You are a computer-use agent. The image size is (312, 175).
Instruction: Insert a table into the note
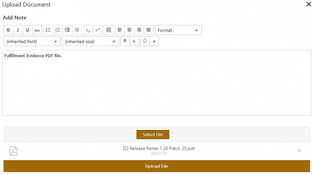click(x=109, y=30)
